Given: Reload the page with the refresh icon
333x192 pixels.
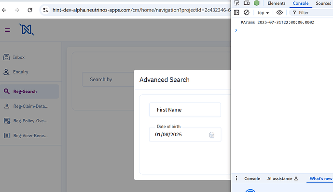Looking at the screenshot, I should point(30,10).
